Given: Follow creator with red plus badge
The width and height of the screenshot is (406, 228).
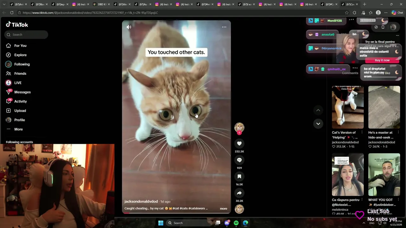Looking at the screenshot, I should [x=239, y=133].
